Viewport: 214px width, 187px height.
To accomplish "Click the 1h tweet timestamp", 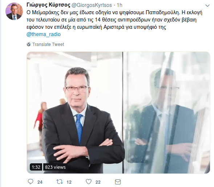I will click(x=120, y=5).
